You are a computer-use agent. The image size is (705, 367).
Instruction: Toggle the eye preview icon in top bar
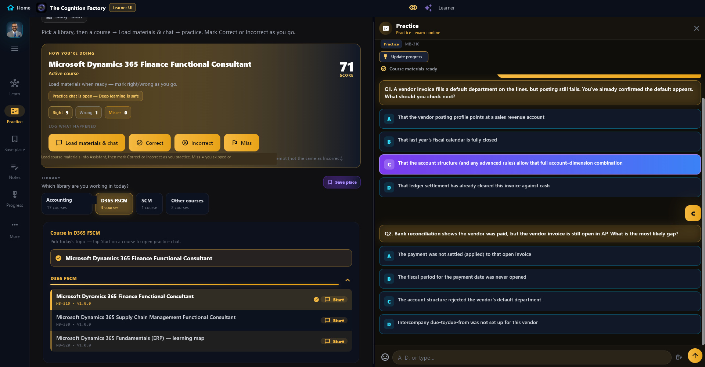[x=413, y=8]
